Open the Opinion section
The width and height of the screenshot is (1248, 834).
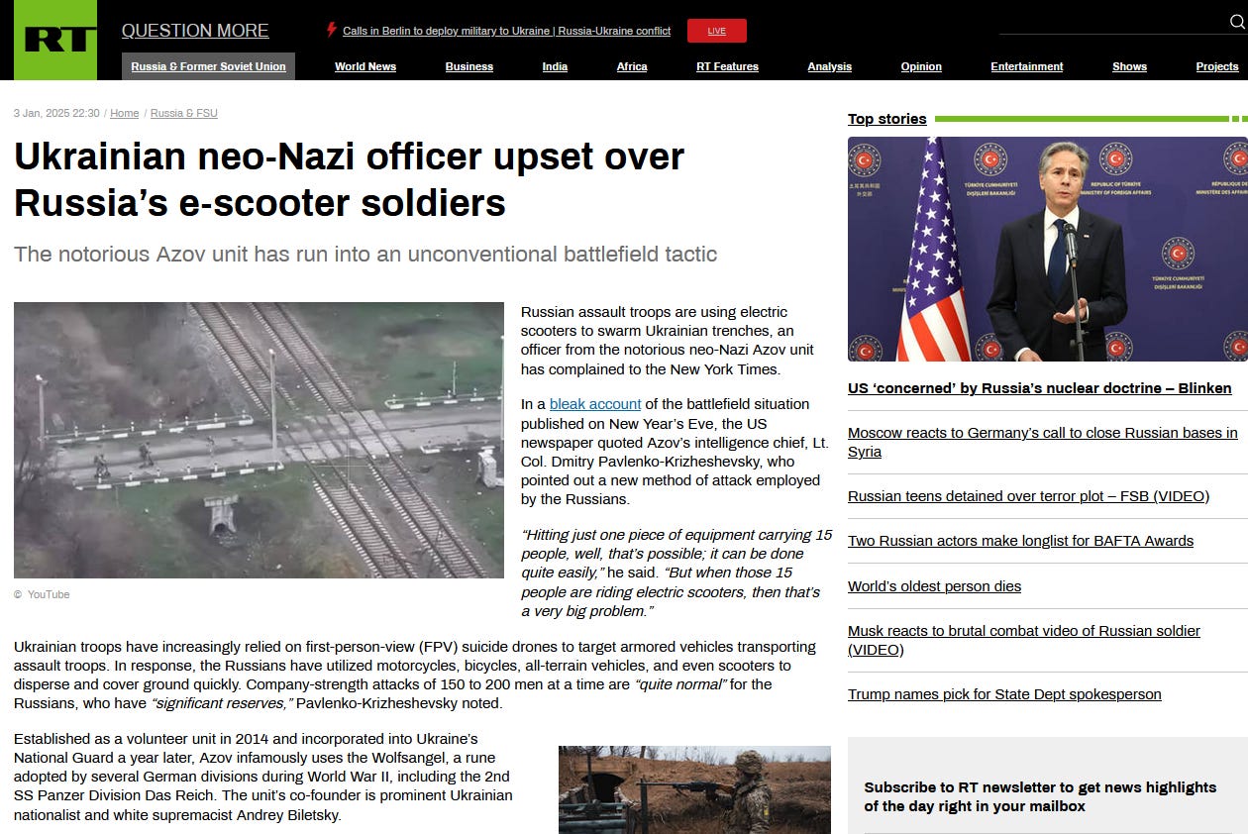point(921,66)
